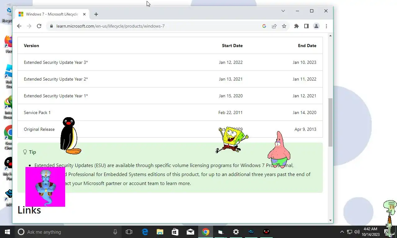Click the Pingu app taskbar icon
This screenshot has width=397, height=238.
coord(266,232)
